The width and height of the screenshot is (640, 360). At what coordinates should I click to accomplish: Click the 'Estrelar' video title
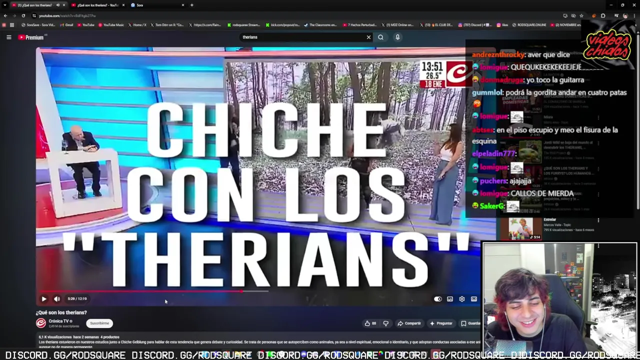tap(549, 219)
